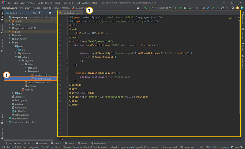Expand the board folder under views
This screenshot has width=245, height=149.
[26, 68]
